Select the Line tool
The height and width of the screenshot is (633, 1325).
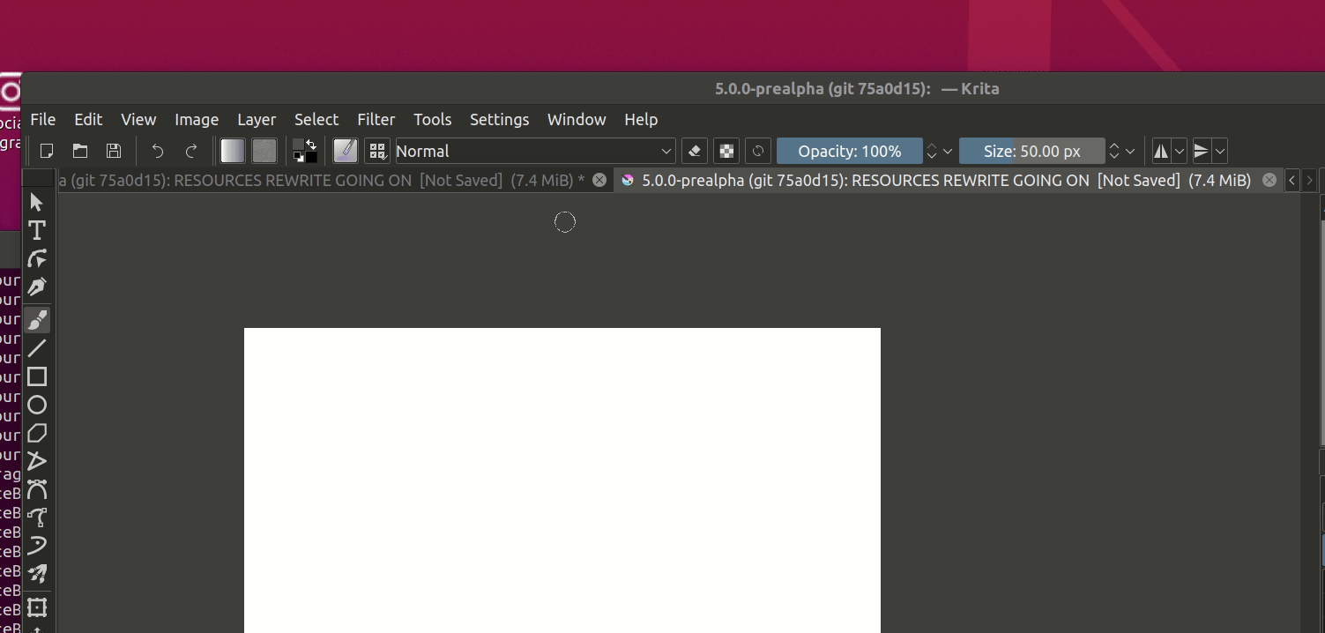point(37,348)
